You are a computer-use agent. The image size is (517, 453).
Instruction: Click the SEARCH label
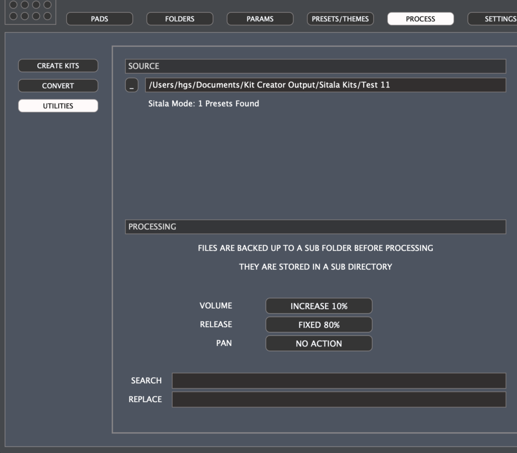click(146, 380)
